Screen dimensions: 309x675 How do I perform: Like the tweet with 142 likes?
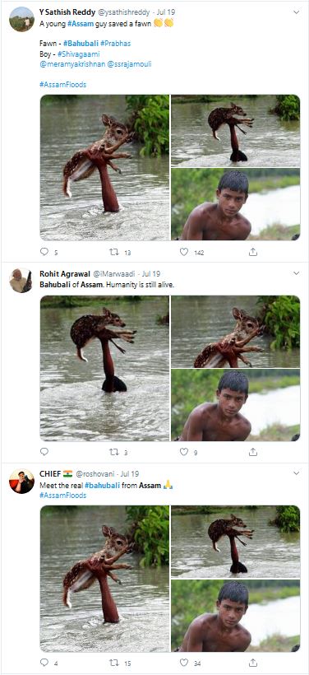click(x=184, y=252)
